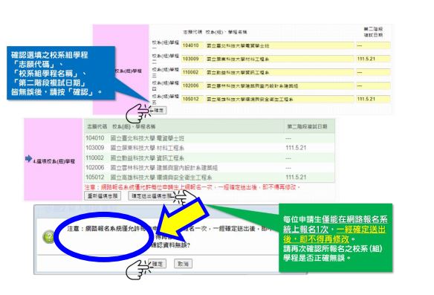The image size is (434, 295).
Task: Click the hand pointer beside the top 確定 button
Action: [137, 114]
